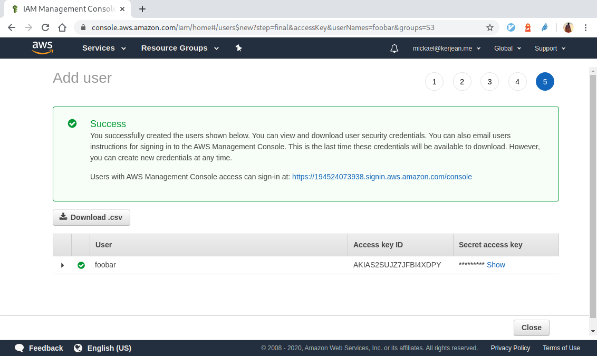The height and width of the screenshot is (356, 597).
Task: Click the User column header
Action: [x=219, y=245]
